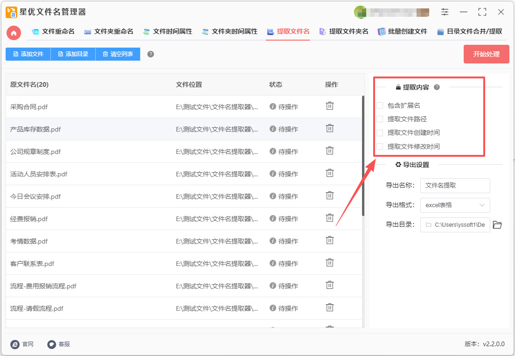Viewport: 515px width, 356px height.
Task: Remove 活动人员安排表.pdf using the trash icon
Action: pos(329,173)
